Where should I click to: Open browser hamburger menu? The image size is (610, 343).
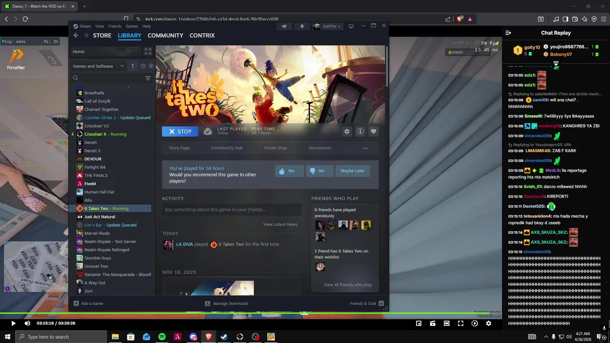point(604,19)
